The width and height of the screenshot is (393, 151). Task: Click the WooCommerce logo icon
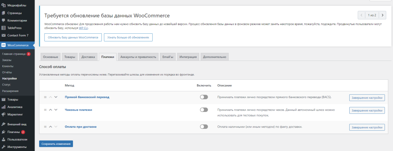tap(3, 45)
